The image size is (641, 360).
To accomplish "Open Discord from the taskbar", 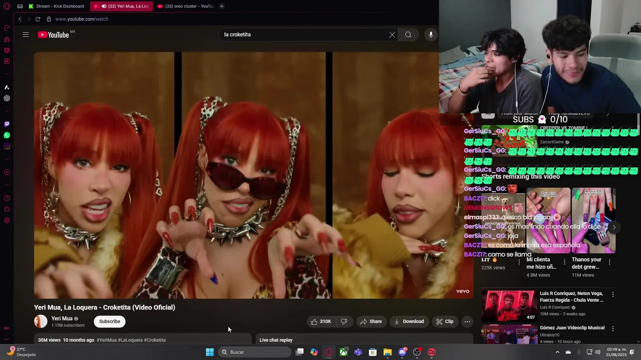I will click(402, 352).
